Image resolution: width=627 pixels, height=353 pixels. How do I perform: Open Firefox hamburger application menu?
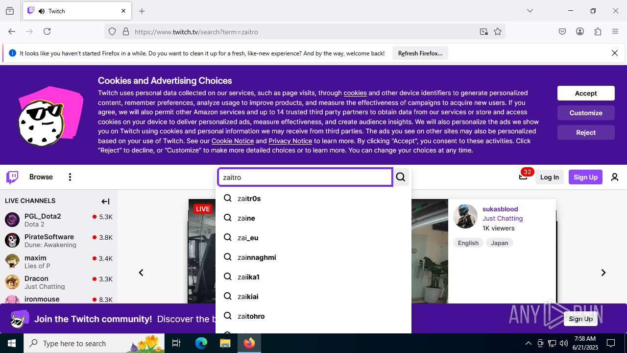click(615, 31)
